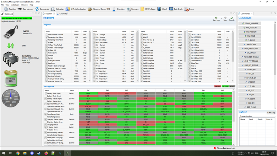Maximize the Registers view panel
Image resolution: width=277 pixels, height=156 pixels.
[x=234, y=14]
